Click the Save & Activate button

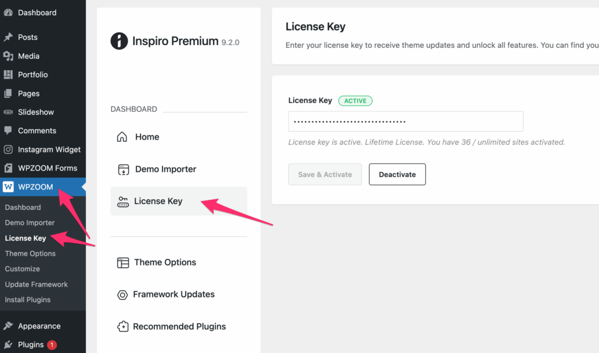(325, 174)
